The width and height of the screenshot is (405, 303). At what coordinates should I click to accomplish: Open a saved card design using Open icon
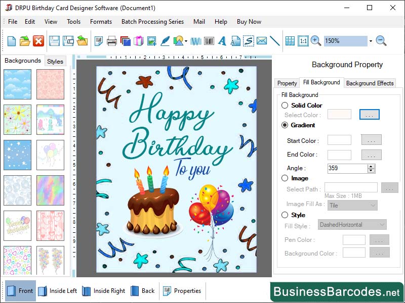pos(24,40)
